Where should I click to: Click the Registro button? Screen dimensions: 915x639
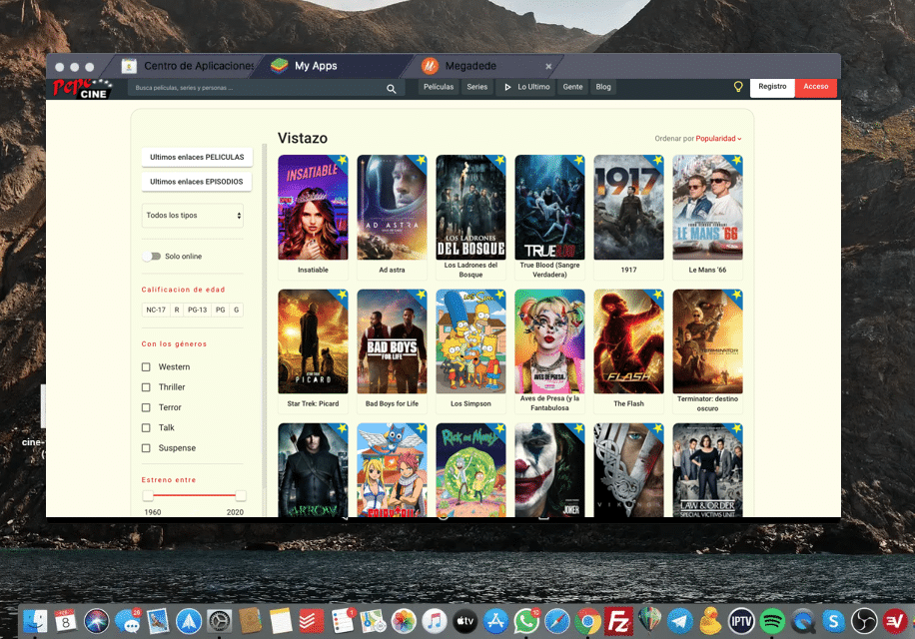[771, 87]
